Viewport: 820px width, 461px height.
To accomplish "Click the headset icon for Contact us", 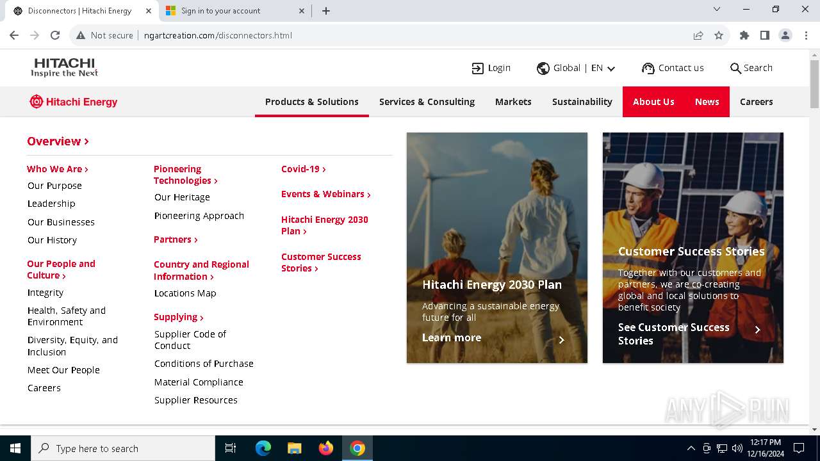I will tap(648, 69).
